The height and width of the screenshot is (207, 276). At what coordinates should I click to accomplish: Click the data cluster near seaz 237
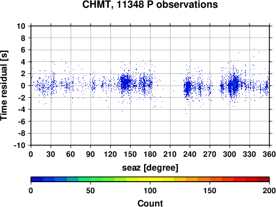(188, 87)
